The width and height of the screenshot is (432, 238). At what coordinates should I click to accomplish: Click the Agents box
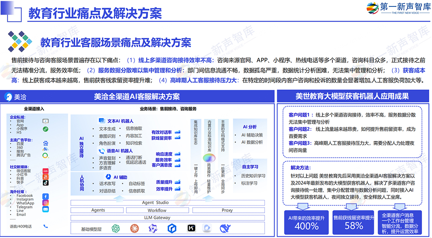(98, 210)
